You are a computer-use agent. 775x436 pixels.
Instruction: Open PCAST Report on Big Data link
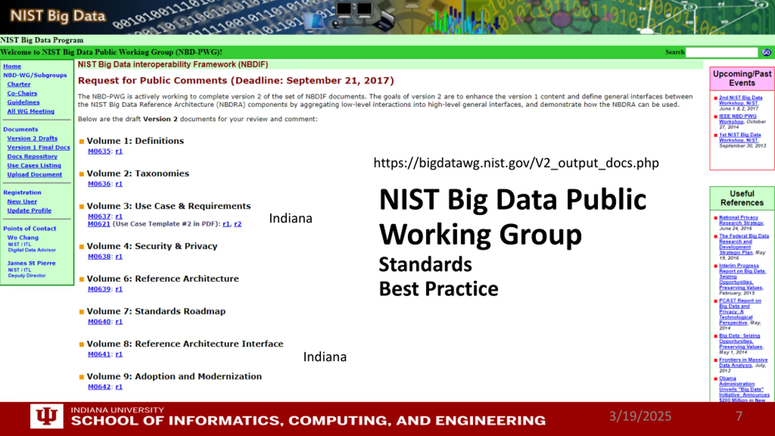click(740, 312)
